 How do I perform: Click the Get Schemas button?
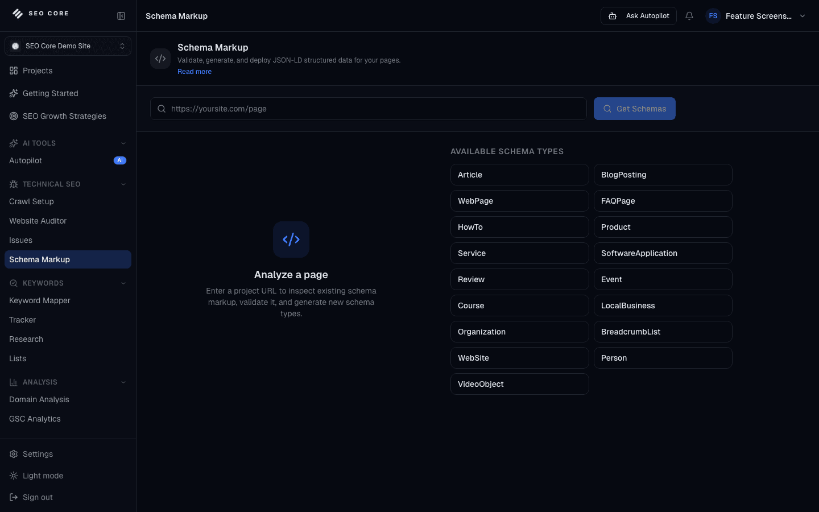click(x=635, y=109)
